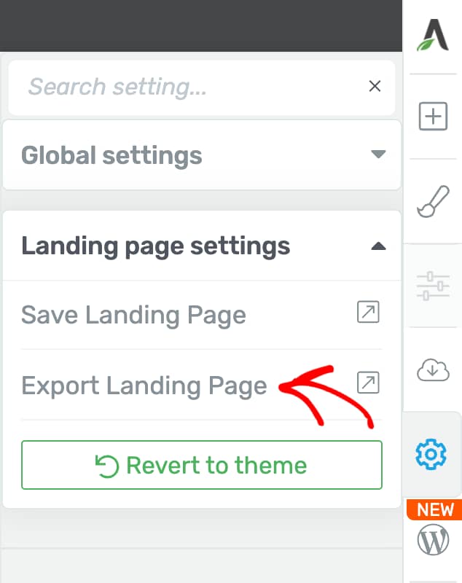
Task: Click the cloud download templates icon
Action: tap(433, 370)
